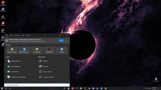Click the taskbar search magnifier icon
The width and height of the screenshot is (161, 90).
pos(6,88)
